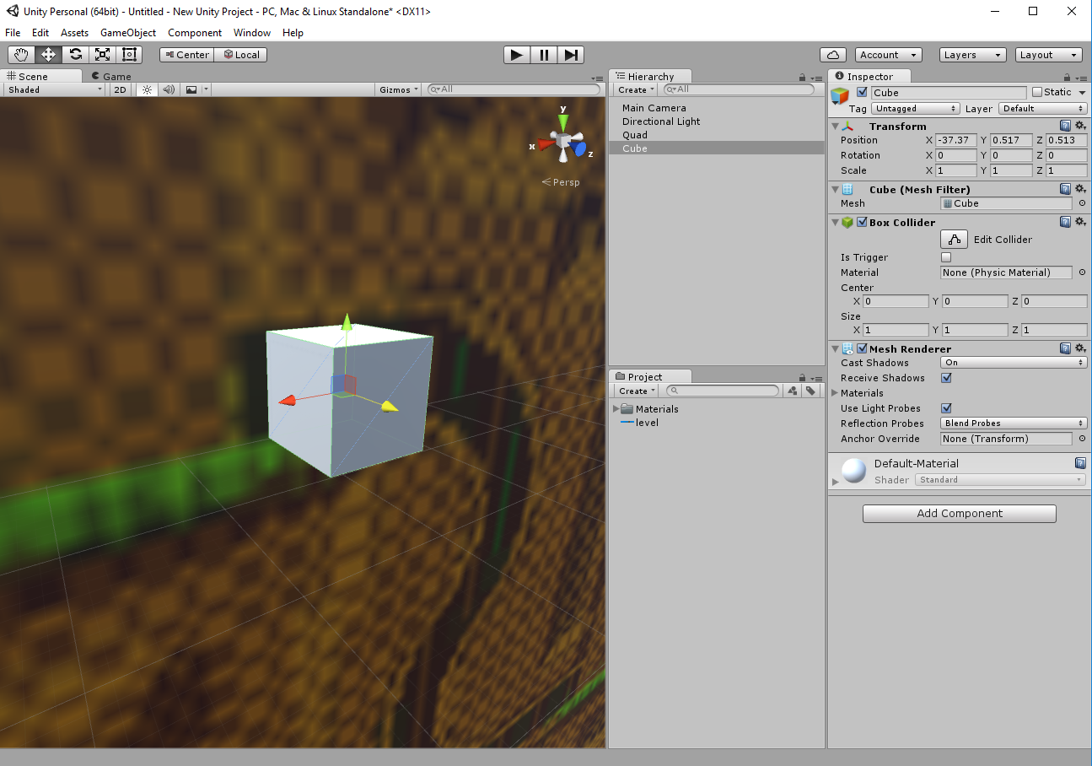Open Hierarchy Create menu button

click(x=635, y=89)
